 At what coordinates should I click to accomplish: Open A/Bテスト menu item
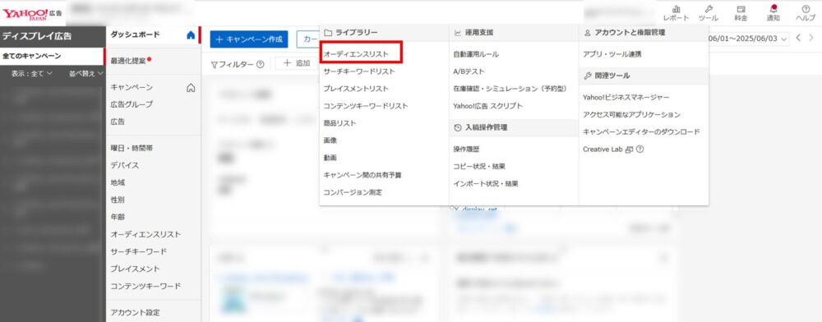coord(469,71)
